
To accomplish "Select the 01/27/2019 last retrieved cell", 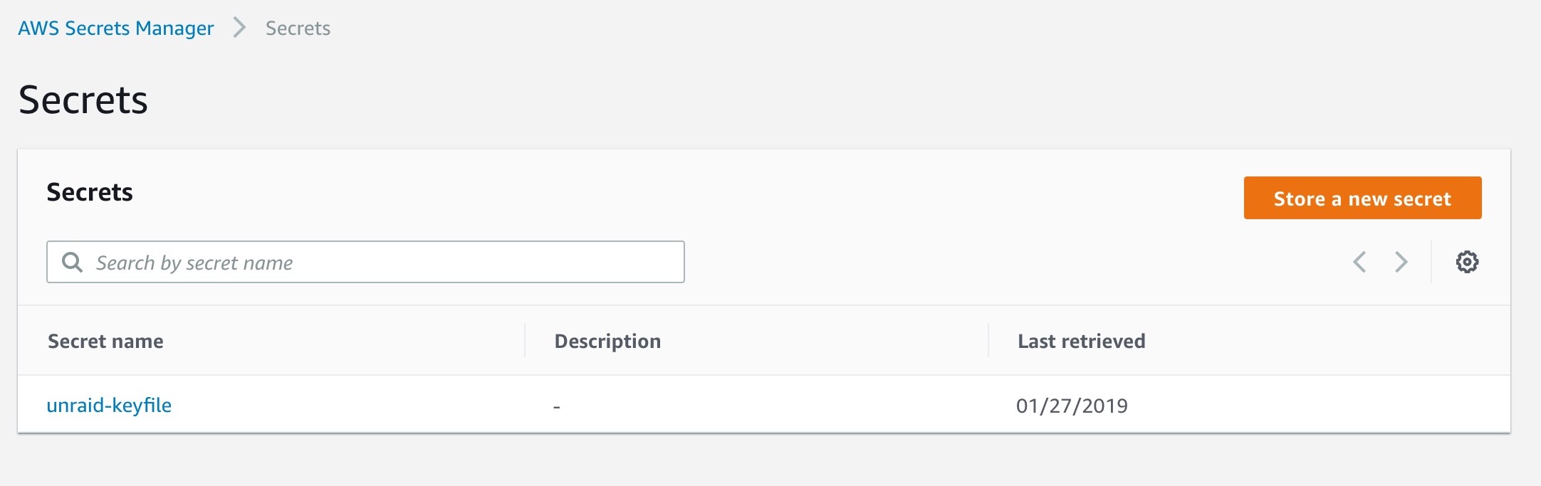I will [x=1072, y=406].
